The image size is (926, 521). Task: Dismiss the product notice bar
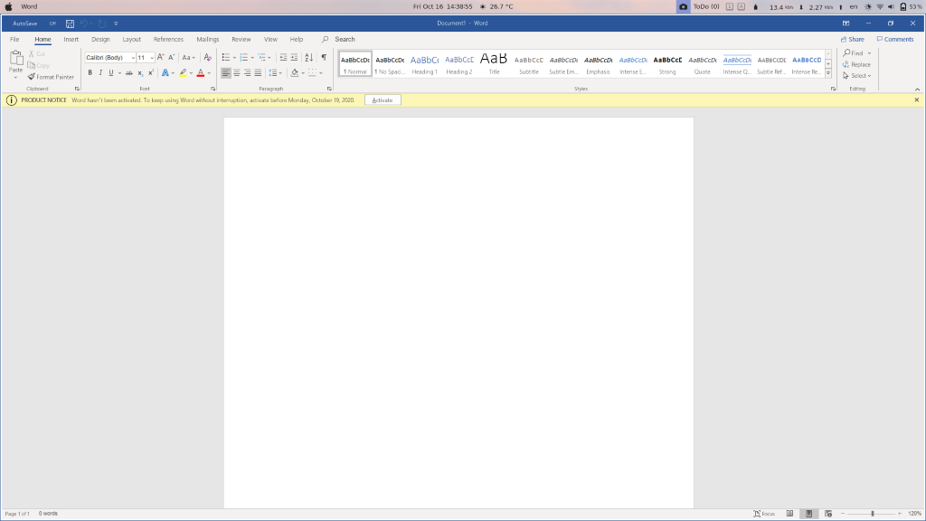tap(917, 99)
